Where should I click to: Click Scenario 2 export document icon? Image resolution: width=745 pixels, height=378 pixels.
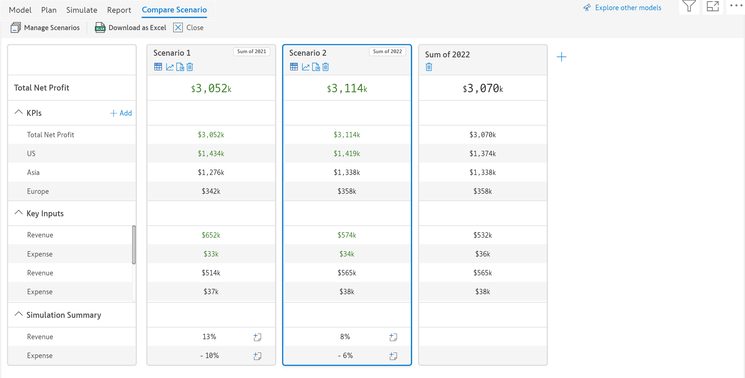(x=316, y=67)
